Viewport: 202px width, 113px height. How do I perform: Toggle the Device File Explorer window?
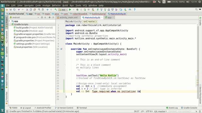[x=200, y=94]
